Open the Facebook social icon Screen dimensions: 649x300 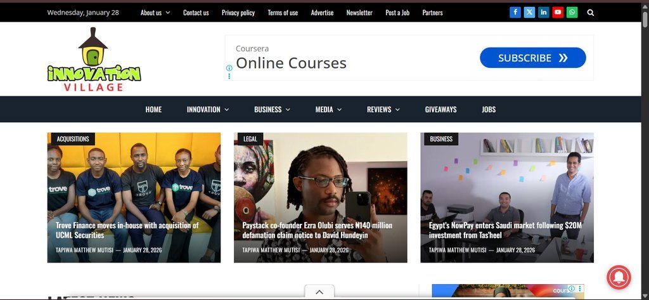[x=515, y=13]
